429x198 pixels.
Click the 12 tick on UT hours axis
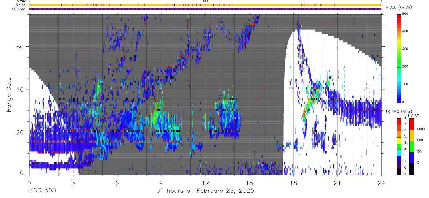coord(205,183)
